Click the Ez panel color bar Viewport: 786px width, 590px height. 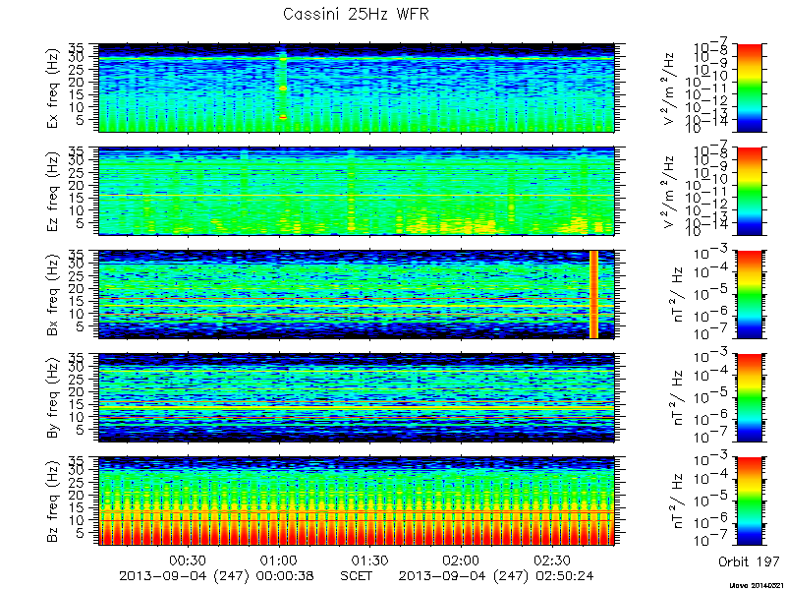click(750, 192)
